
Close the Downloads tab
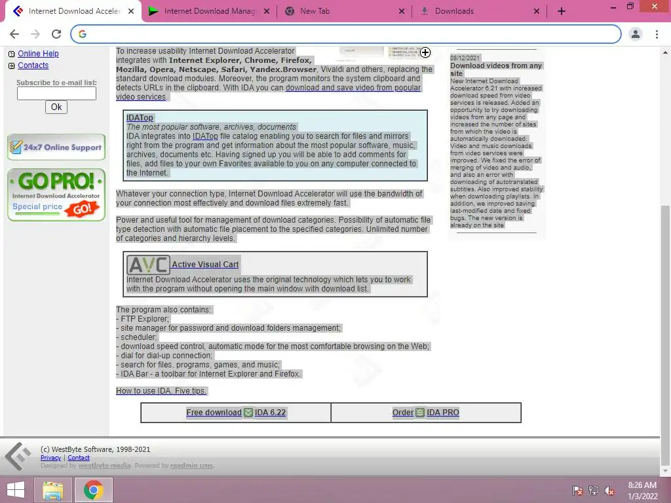pos(537,11)
